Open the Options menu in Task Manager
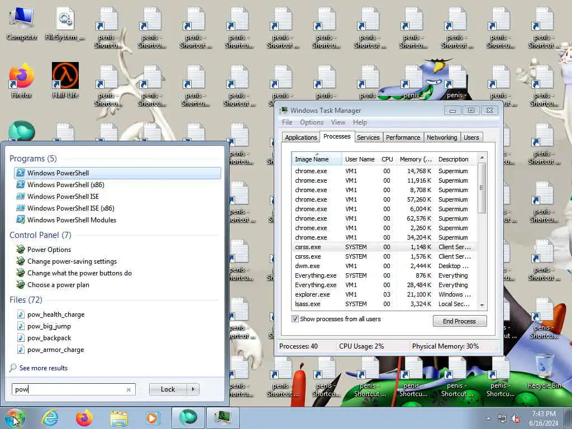 (312, 122)
